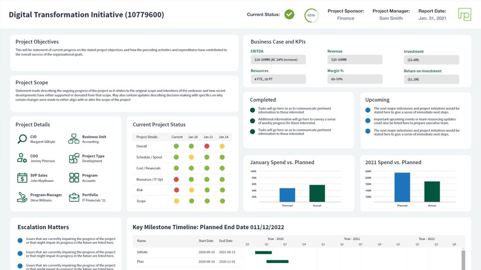
Task: Click the Program four-squares icon
Action: pos(74,178)
